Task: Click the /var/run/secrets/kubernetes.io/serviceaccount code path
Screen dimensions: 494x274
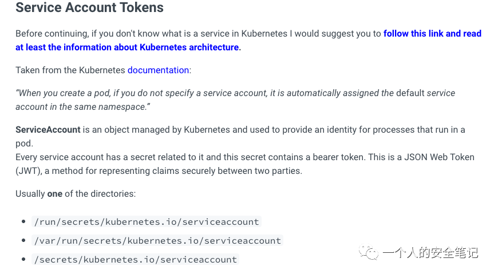Action: pos(157,241)
